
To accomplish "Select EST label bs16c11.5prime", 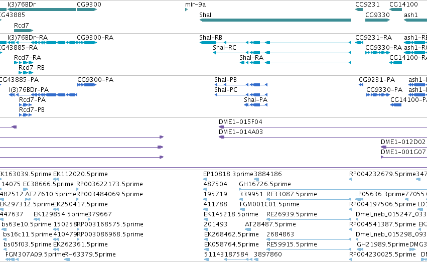I will tap(28, 234).
